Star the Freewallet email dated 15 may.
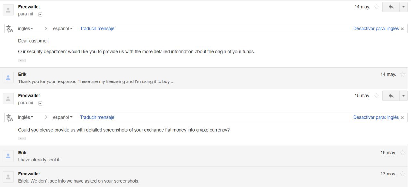This screenshot has width=411, height=187. 377,96
